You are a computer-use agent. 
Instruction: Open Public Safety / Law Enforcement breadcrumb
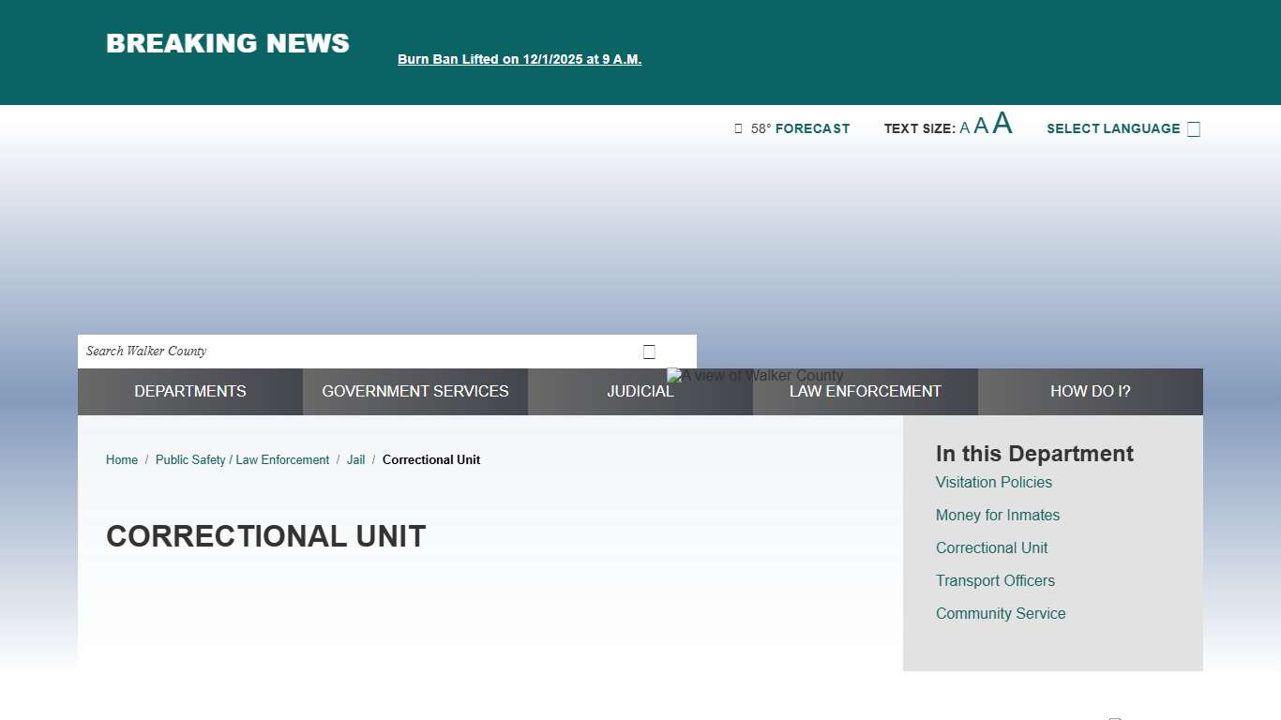[x=242, y=460]
